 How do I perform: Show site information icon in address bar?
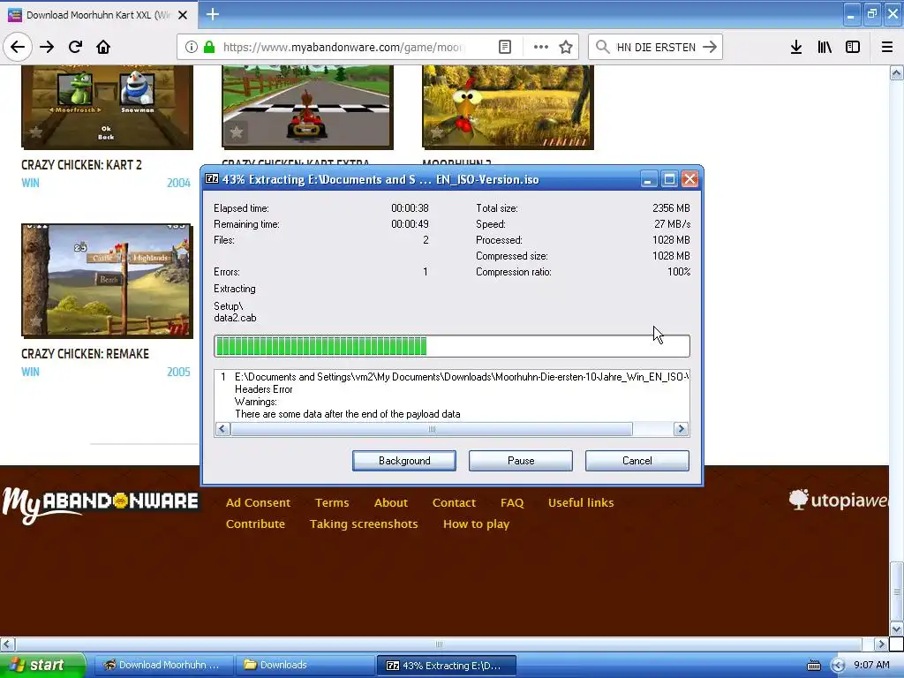(192, 48)
